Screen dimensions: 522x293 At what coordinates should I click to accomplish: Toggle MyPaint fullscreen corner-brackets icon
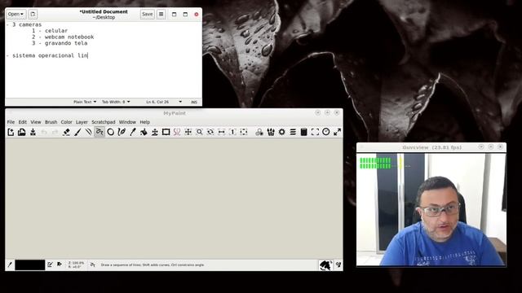[x=315, y=132]
